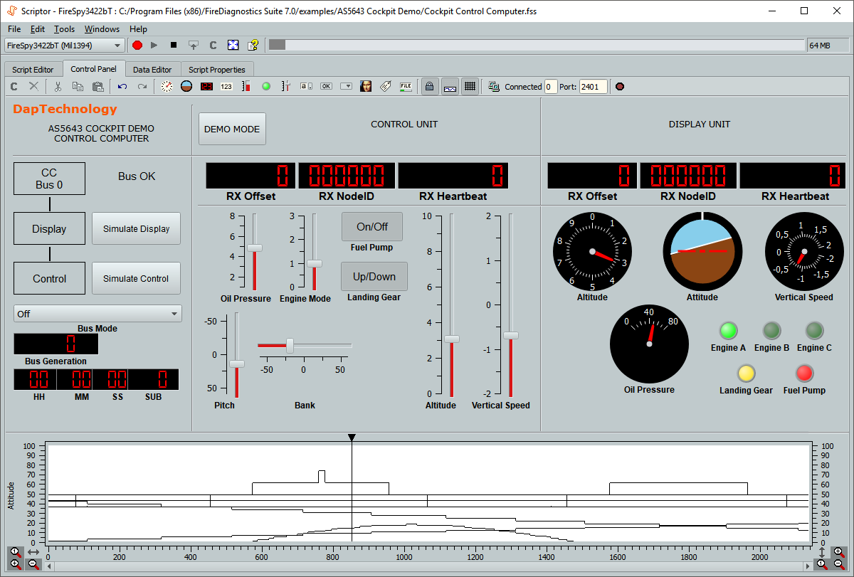Add a label tag widget
The width and height of the screenshot is (854, 577).
tap(386, 87)
